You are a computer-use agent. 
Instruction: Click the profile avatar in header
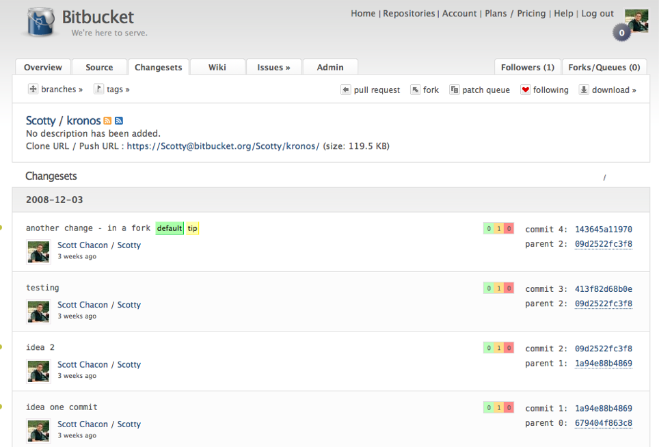click(x=636, y=21)
